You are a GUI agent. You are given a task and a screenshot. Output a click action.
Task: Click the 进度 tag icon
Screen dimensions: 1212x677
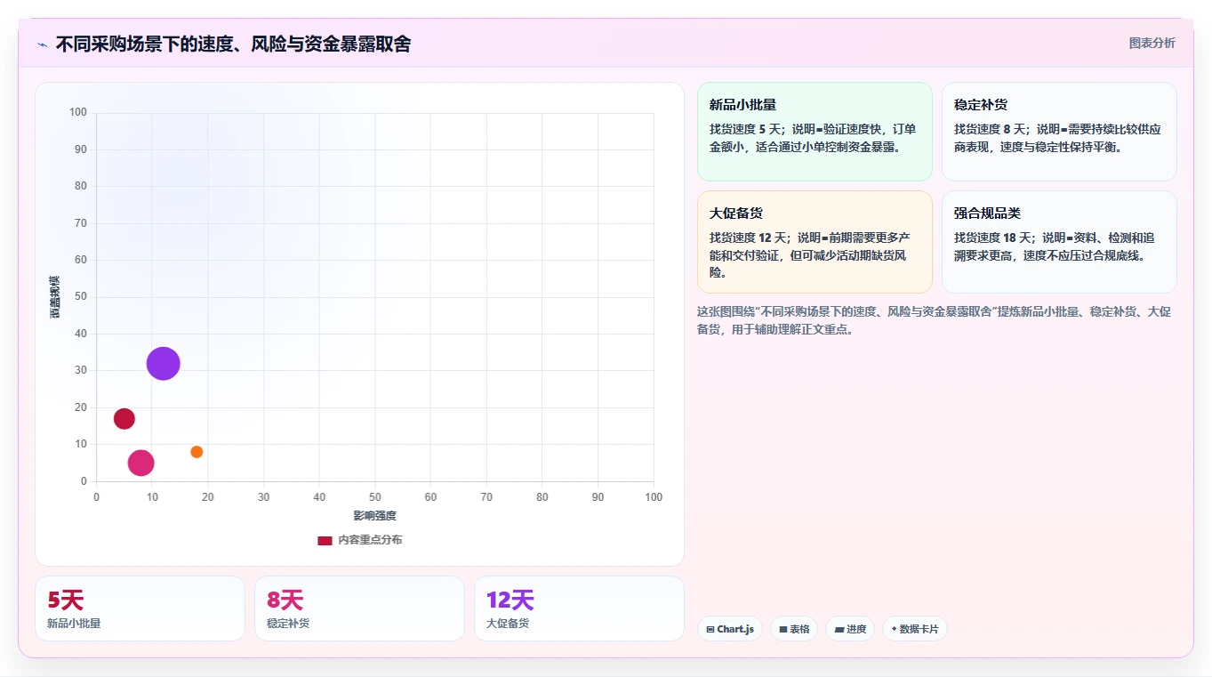coord(839,630)
